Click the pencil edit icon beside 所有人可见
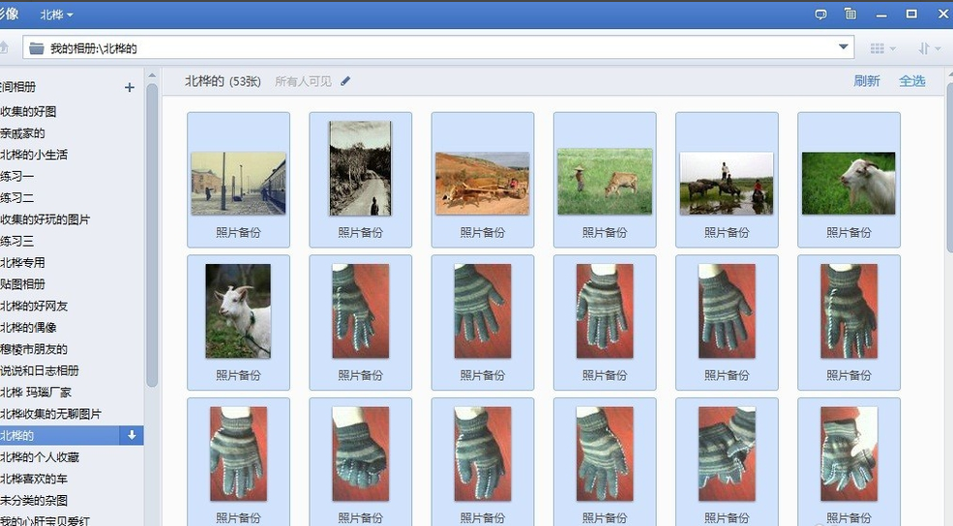The width and height of the screenshot is (953, 526). pos(345,81)
